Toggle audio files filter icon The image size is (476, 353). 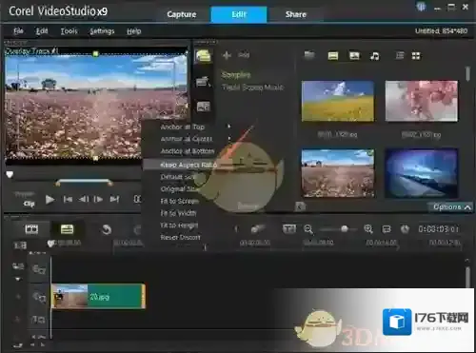(x=374, y=56)
